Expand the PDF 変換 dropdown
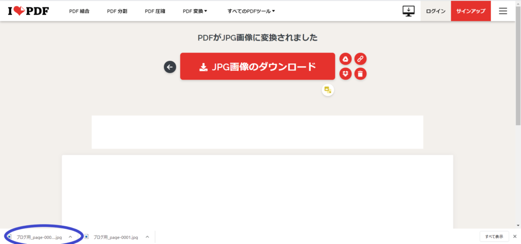Image resolution: width=521 pixels, height=244 pixels. 195,11
